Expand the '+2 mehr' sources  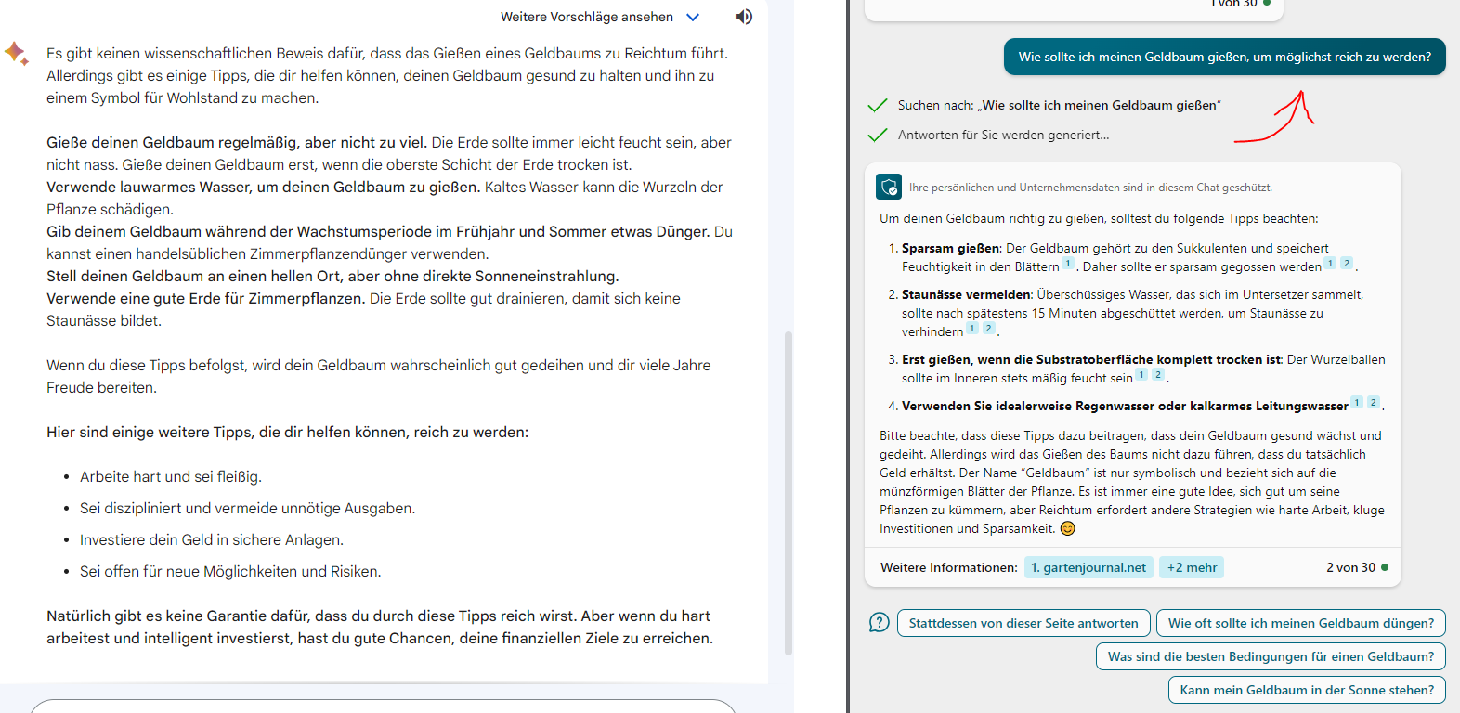click(x=1192, y=567)
